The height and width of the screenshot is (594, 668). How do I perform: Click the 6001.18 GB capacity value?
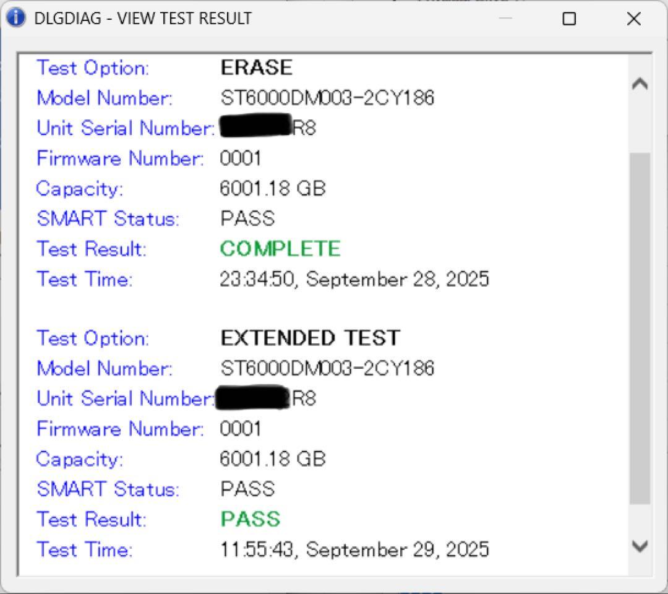click(273, 189)
